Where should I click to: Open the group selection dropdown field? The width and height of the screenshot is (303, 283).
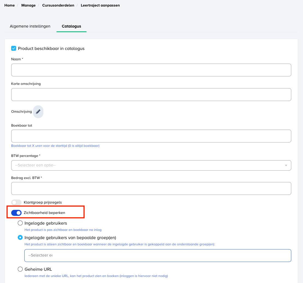[x=158, y=255]
